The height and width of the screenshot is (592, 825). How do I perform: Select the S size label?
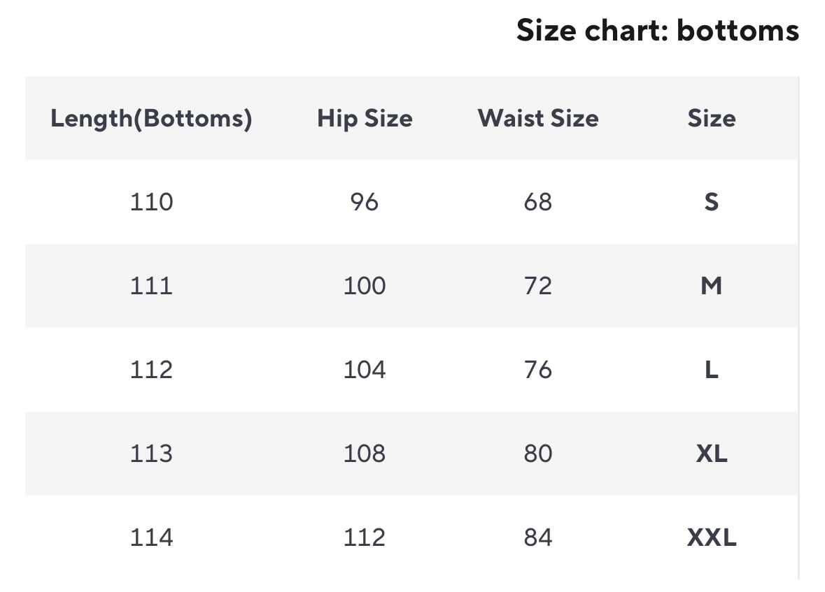tap(711, 202)
